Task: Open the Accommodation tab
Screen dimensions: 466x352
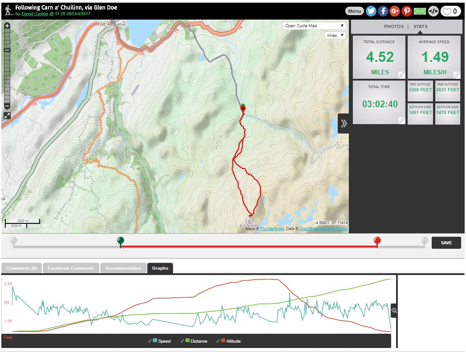Action: click(x=123, y=268)
